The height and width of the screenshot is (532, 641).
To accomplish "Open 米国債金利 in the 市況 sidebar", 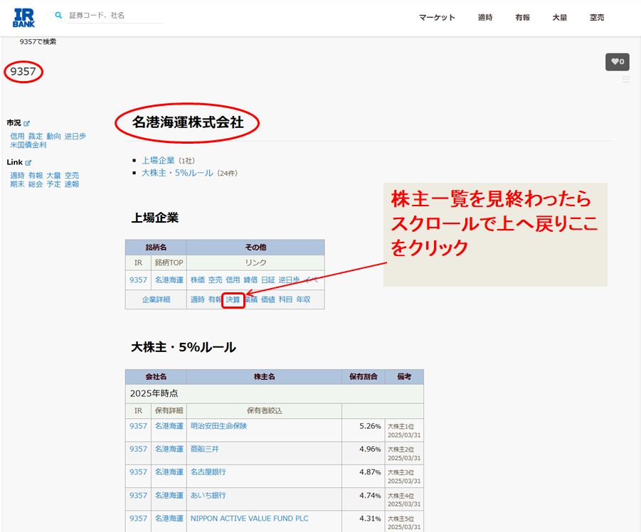I will [x=28, y=145].
